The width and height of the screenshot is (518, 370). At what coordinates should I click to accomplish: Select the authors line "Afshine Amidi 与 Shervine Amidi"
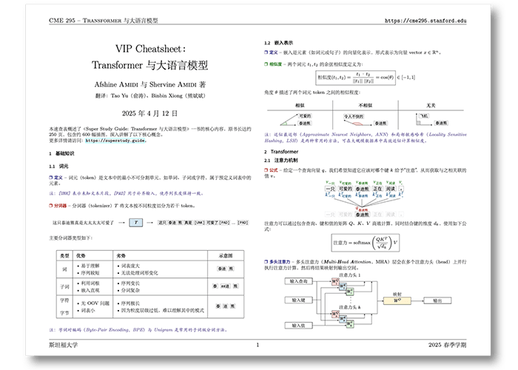pos(150,84)
